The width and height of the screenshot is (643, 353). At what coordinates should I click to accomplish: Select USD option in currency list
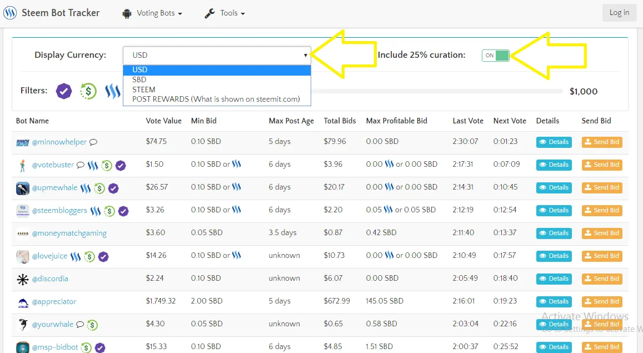pos(217,69)
